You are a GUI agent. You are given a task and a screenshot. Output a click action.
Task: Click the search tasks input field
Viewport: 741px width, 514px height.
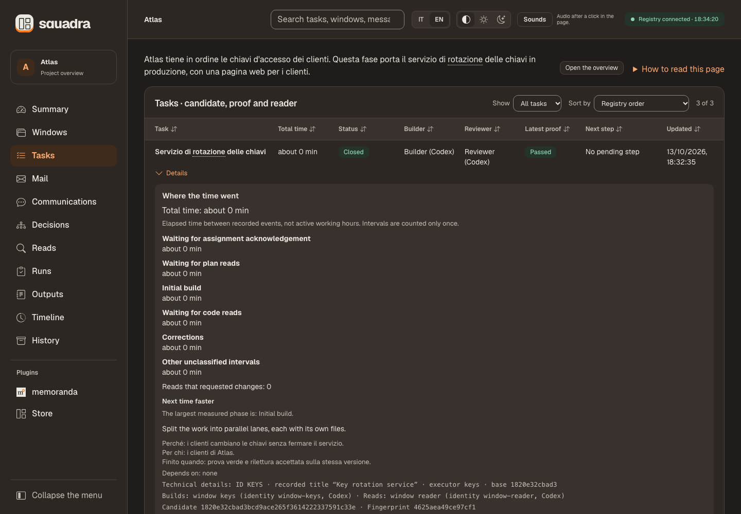pyautogui.click(x=338, y=20)
